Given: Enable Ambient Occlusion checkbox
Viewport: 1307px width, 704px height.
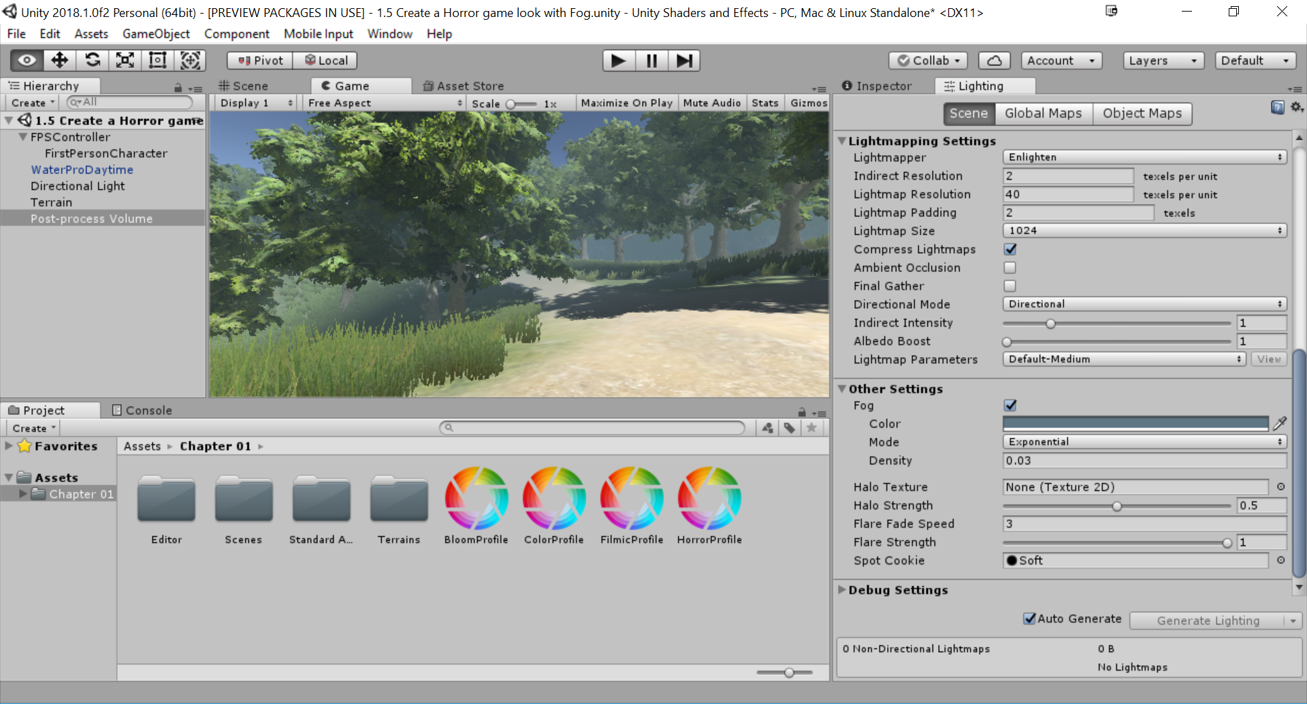Looking at the screenshot, I should pyautogui.click(x=1010, y=268).
